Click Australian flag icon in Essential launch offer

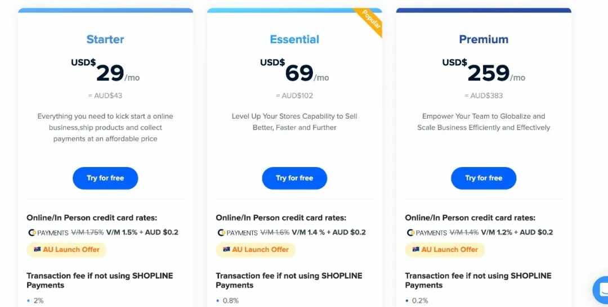226,249
